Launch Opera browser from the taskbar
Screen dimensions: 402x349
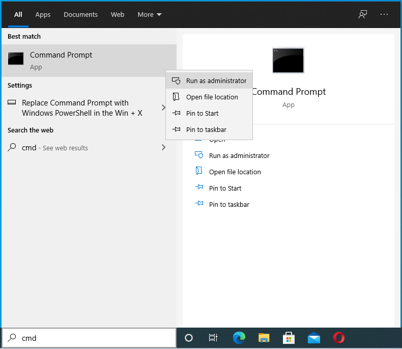tap(338, 338)
